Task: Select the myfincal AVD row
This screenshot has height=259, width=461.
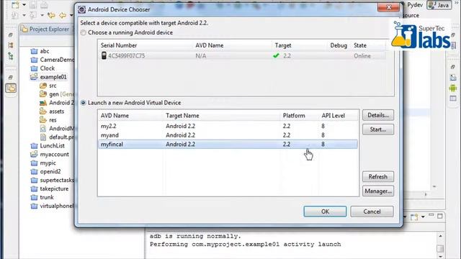Action: [228, 144]
